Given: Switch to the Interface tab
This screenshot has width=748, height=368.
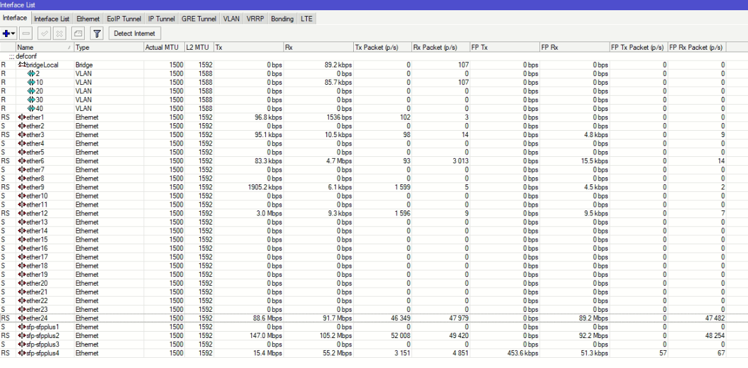Looking at the screenshot, I should point(15,18).
